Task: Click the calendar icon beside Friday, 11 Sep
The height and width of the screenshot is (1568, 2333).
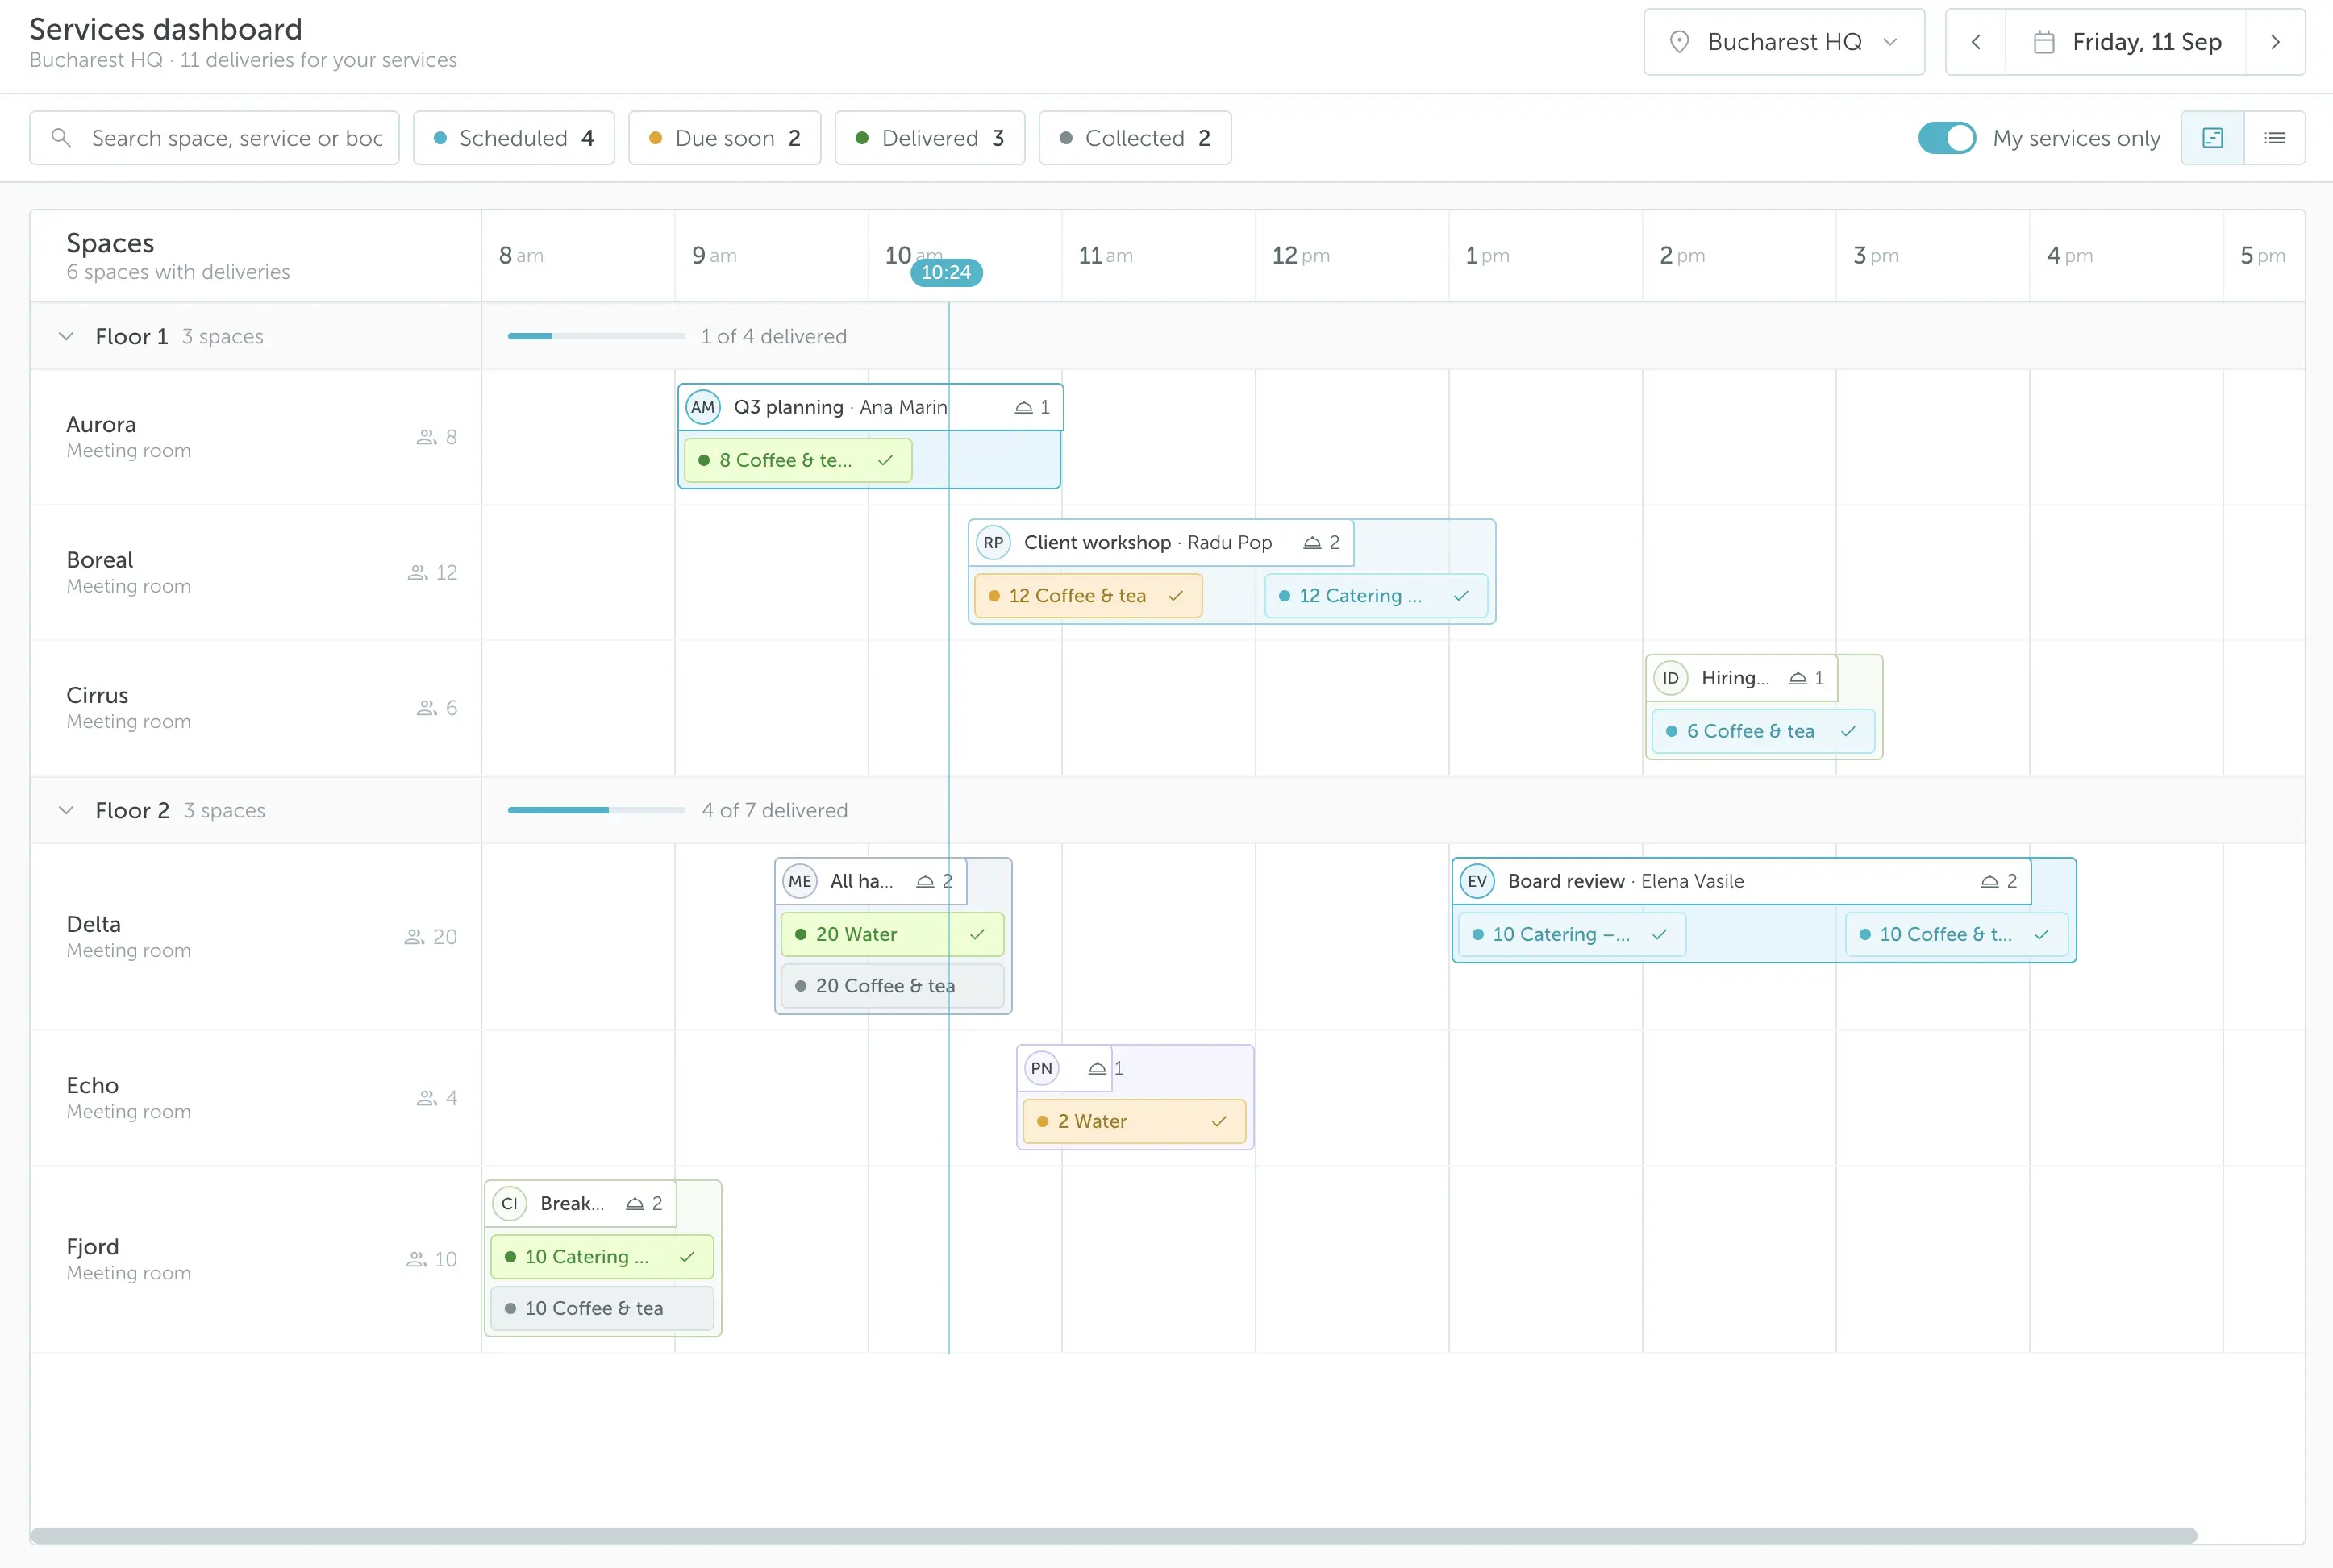Action: point(2045,42)
